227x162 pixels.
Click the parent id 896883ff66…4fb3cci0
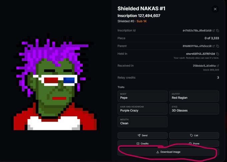tap(197, 46)
